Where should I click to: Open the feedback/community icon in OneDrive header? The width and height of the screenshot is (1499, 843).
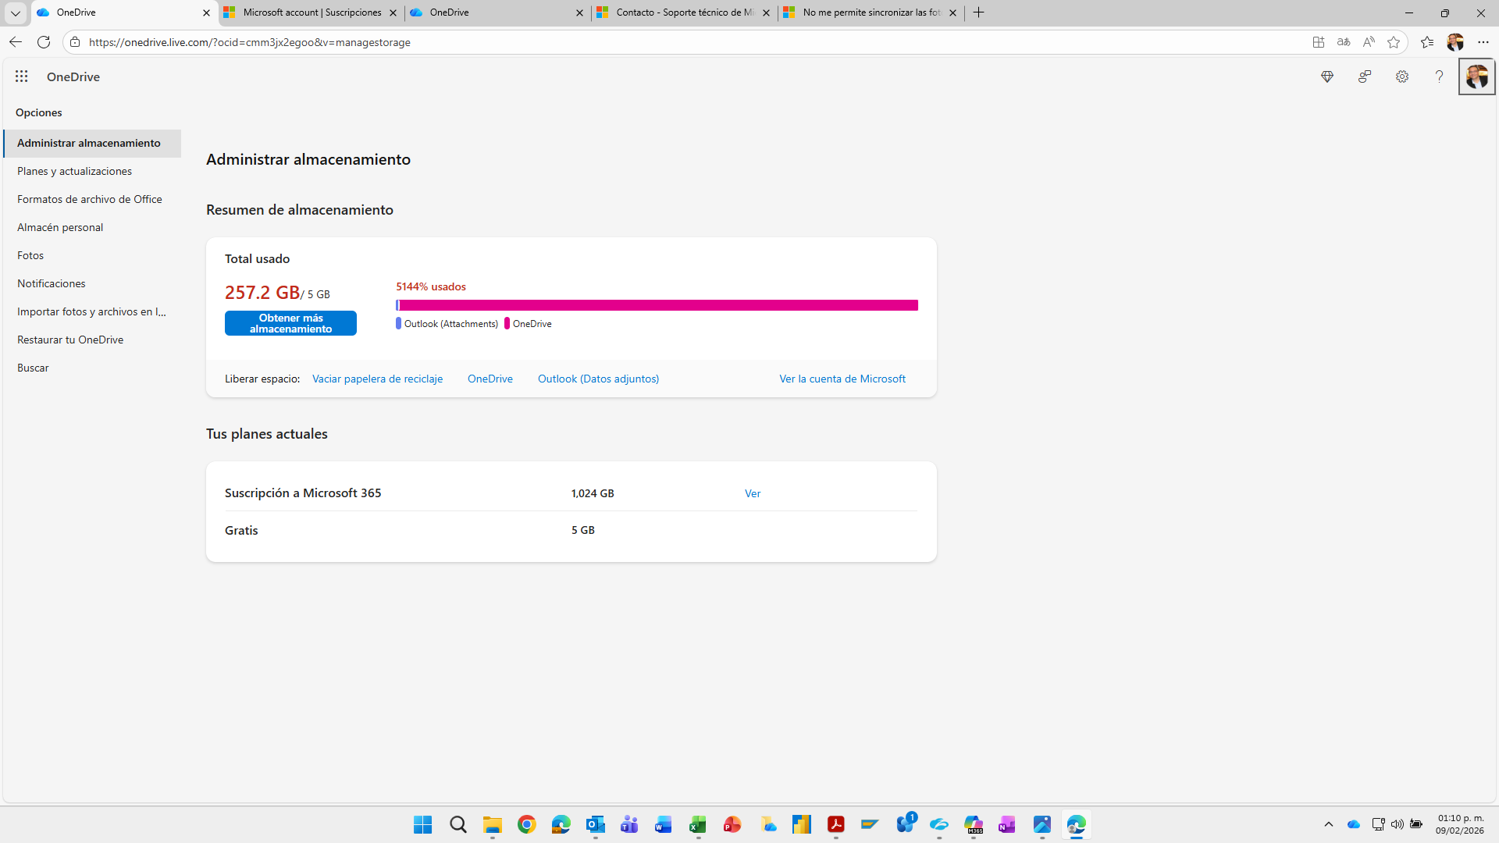[1365, 76]
